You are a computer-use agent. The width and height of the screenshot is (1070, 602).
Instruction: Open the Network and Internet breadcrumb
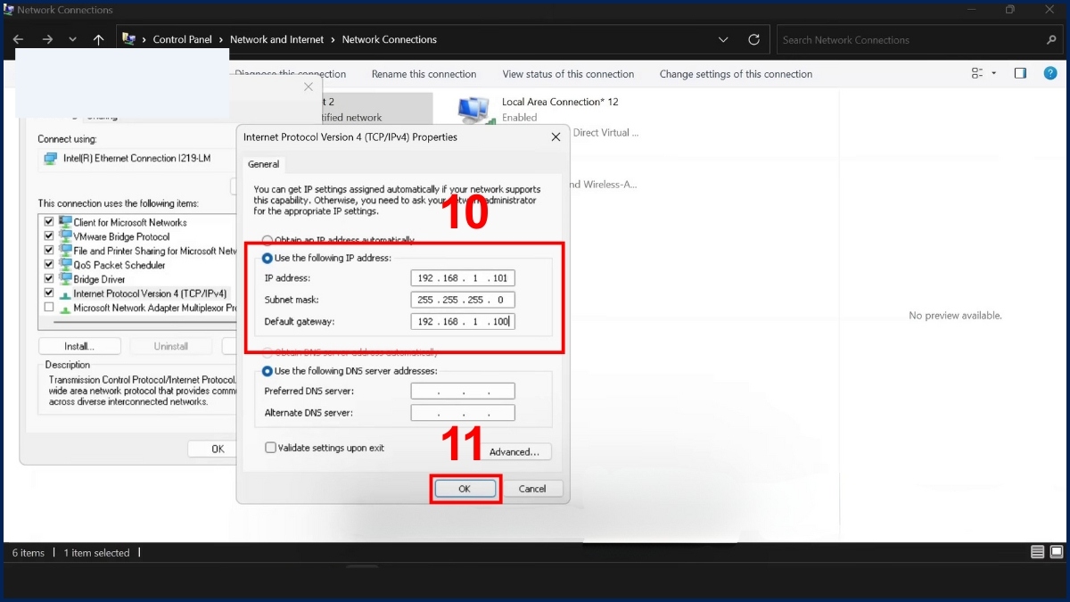click(x=277, y=40)
